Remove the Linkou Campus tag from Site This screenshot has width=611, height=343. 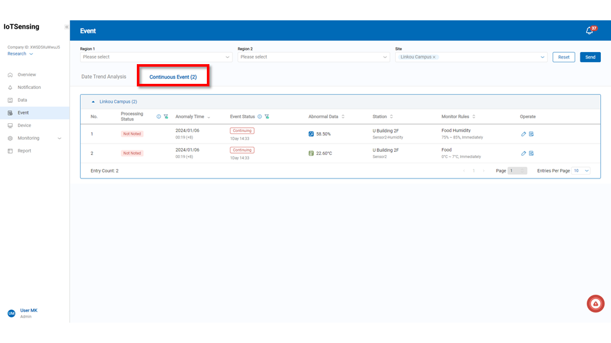click(434, 57)
